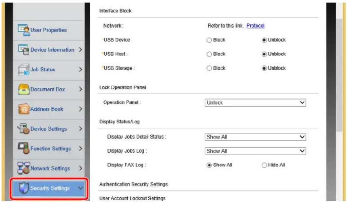Viewport: 347px width, 202px height.
Task: Click the Address Book icon
Action: click(x=24, y=109)
